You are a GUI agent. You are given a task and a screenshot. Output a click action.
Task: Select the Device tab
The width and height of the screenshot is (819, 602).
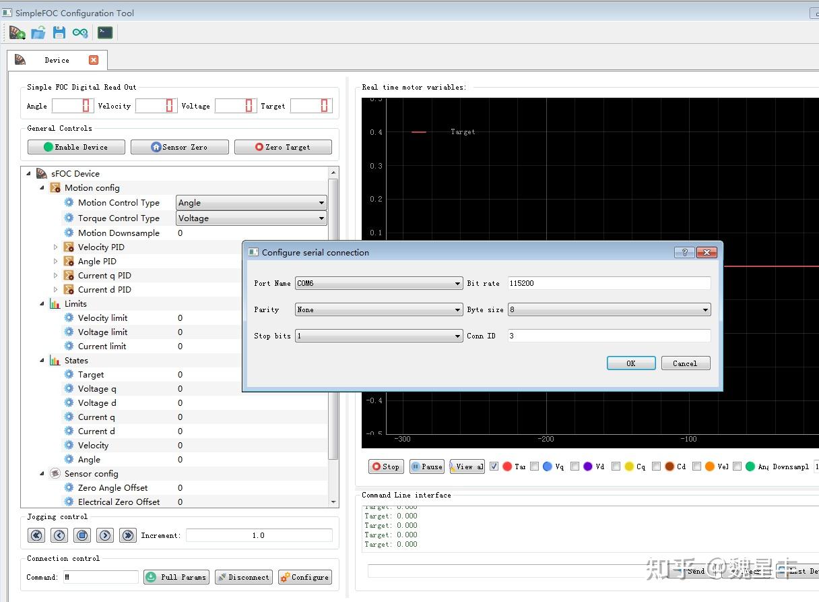tap(57, 60)
